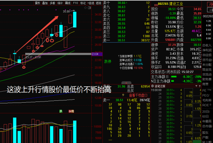
Task: Click the 当前封单额 1.17亿 value
Action: (x=137, y=56)
